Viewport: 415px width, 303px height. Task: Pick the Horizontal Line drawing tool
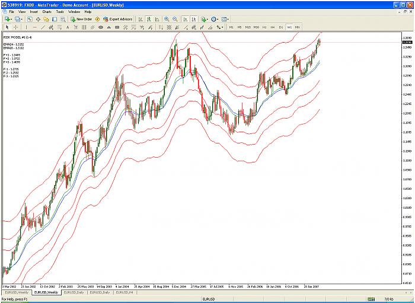pos(34,27)
